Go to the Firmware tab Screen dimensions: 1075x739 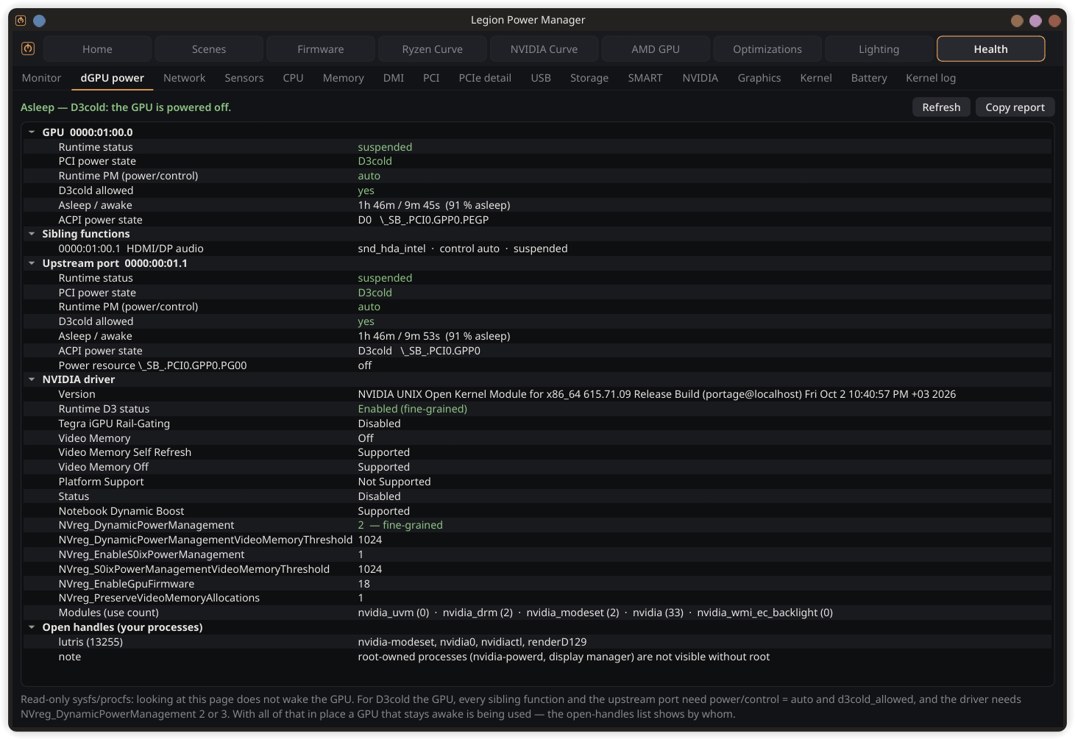click(321, 49)
